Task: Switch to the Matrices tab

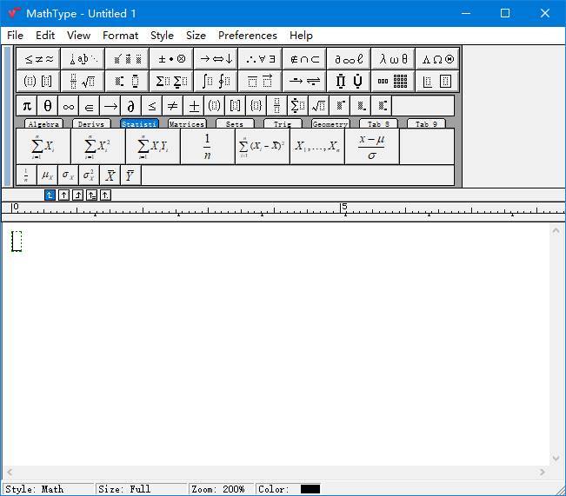Action: pyautogui.click(x=187, y=123)
